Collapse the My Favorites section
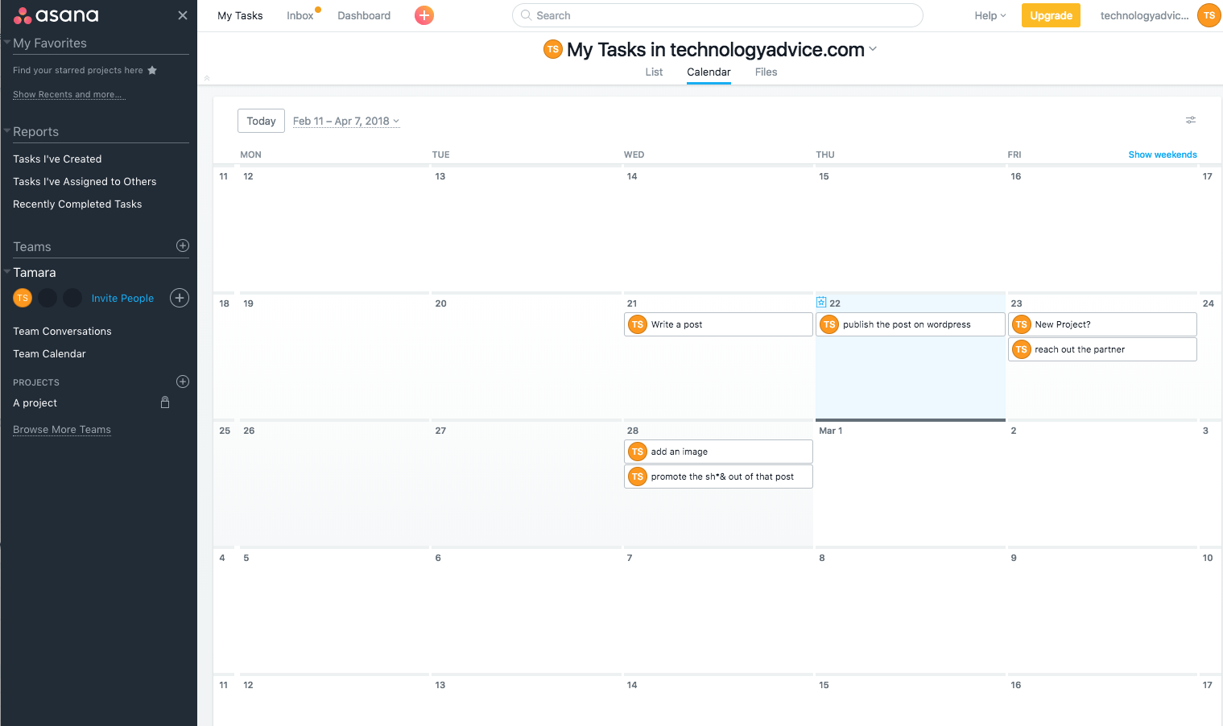The width and height of the screenshot is (1223, 726). point(6,42)
